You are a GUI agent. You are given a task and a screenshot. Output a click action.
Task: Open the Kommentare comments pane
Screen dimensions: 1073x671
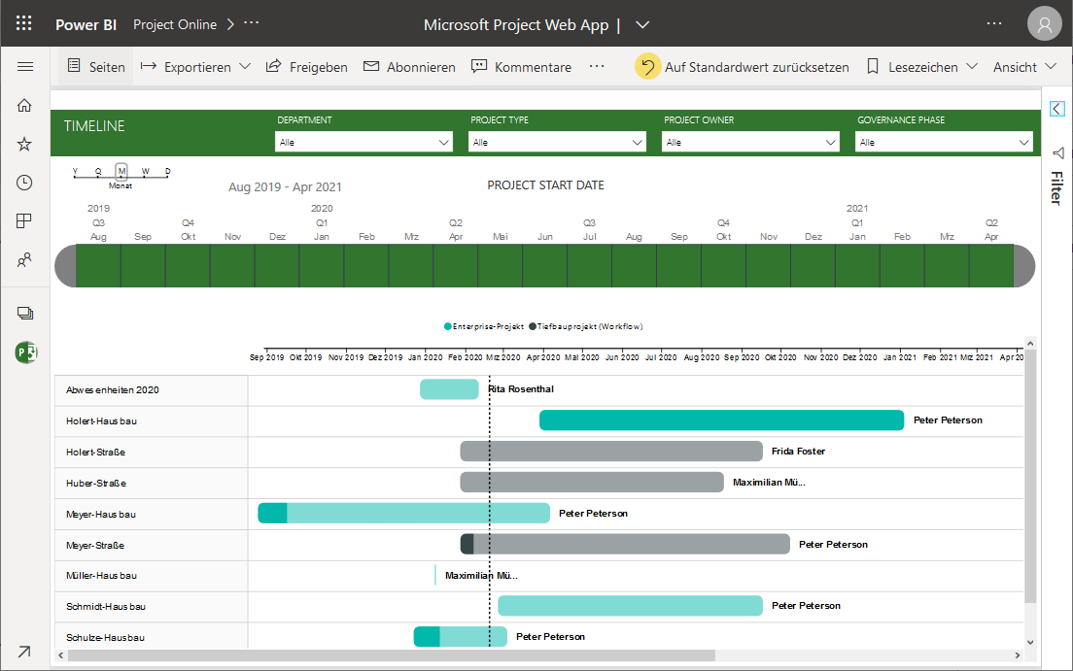point(522,67)
